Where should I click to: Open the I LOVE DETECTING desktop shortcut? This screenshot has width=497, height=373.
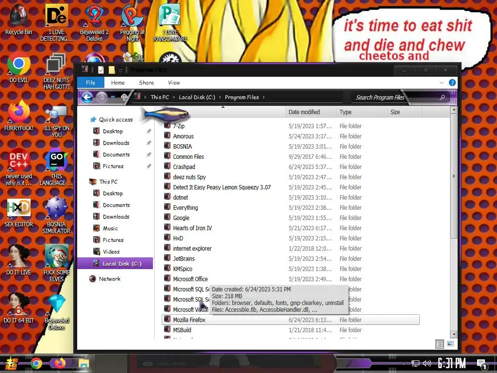(56, 23)
